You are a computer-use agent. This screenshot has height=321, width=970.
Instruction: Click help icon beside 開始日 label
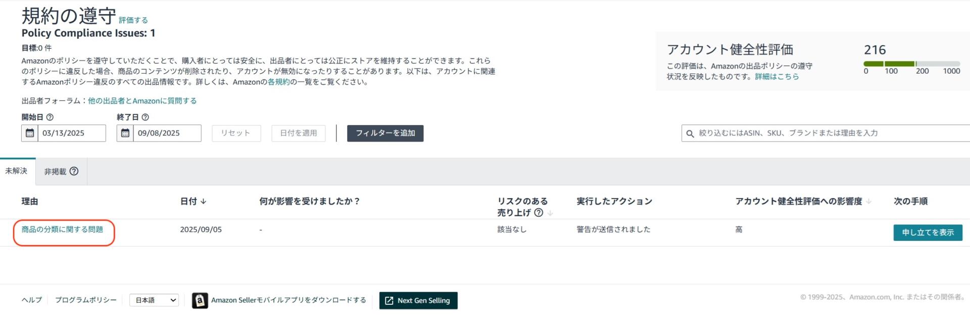tap(50, 117)
